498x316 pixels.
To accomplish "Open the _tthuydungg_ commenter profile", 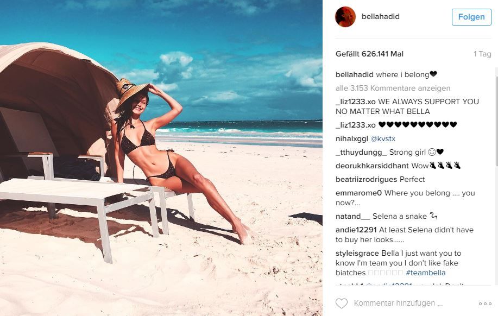I will [x=361, y=152].
